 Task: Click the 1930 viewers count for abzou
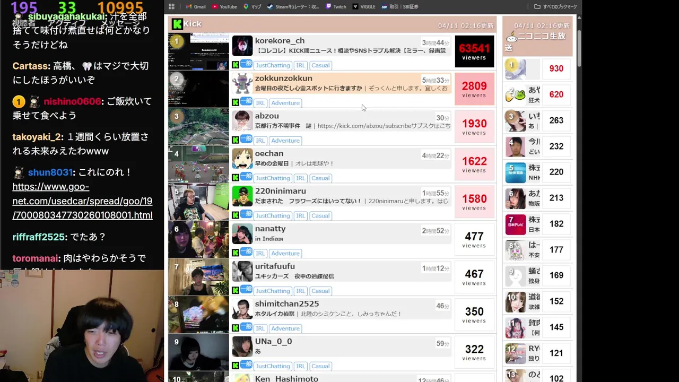474,127
